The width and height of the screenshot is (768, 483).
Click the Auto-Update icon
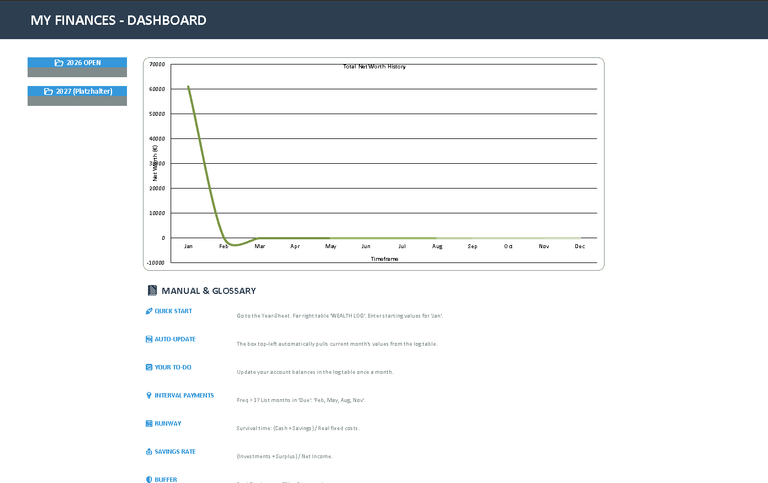pyautogui.click(x=149, y=339)
